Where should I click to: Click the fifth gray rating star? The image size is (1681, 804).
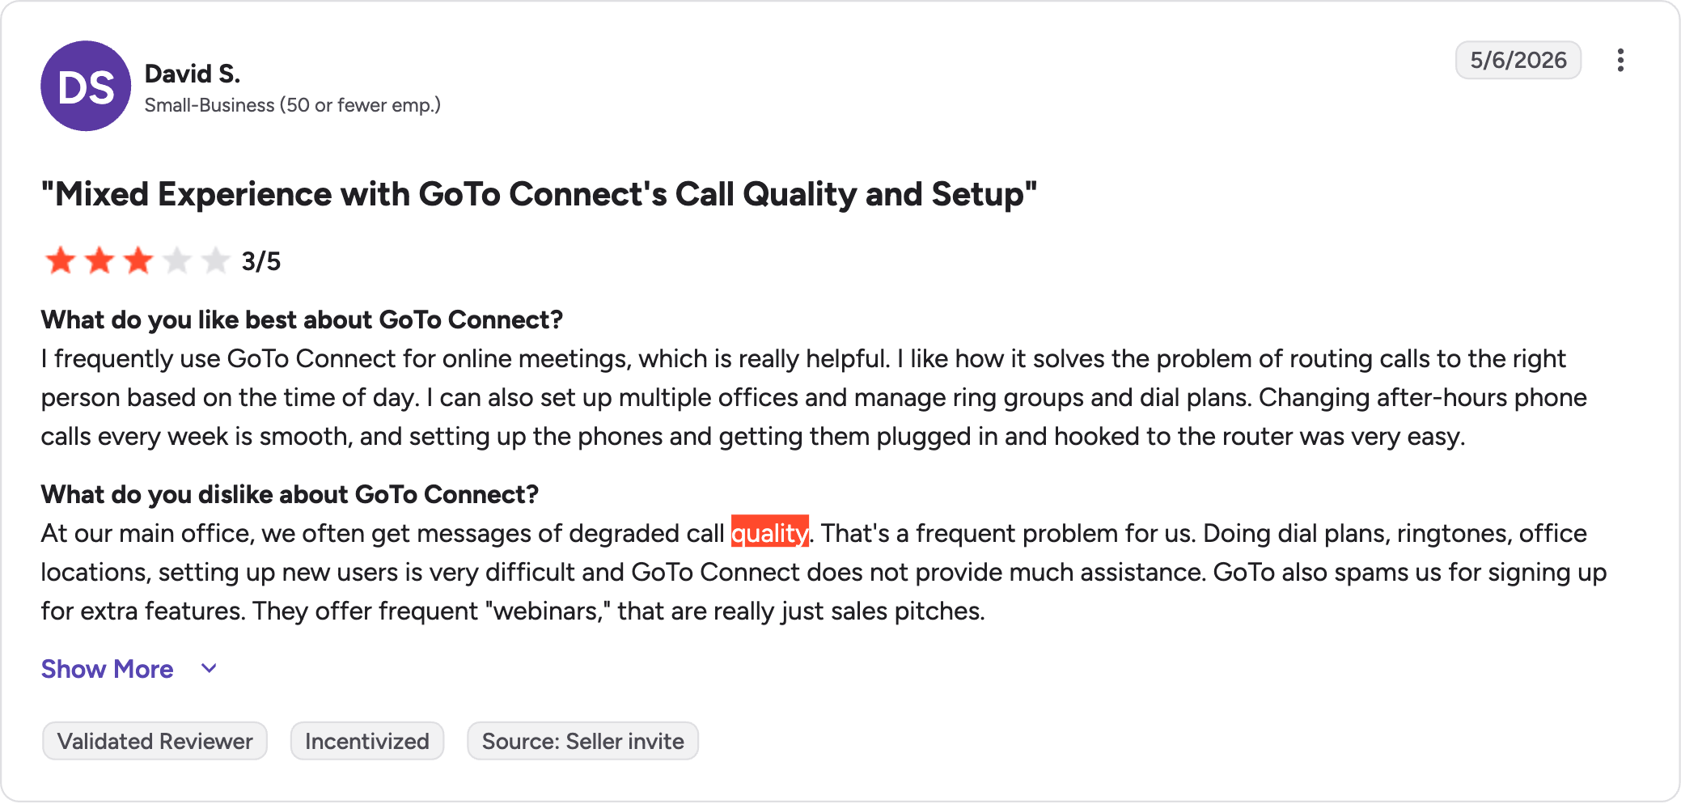pos(216,261)
